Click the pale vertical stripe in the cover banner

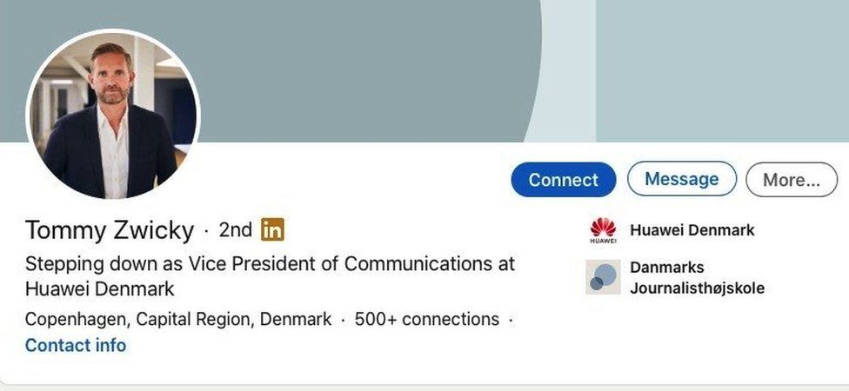pyautogui.click(x=568, y=70)
